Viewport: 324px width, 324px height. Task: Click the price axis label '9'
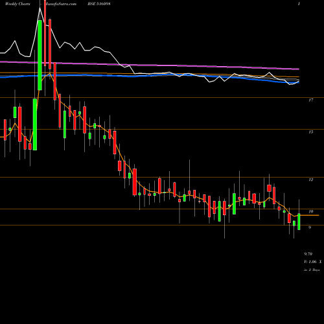310,227
